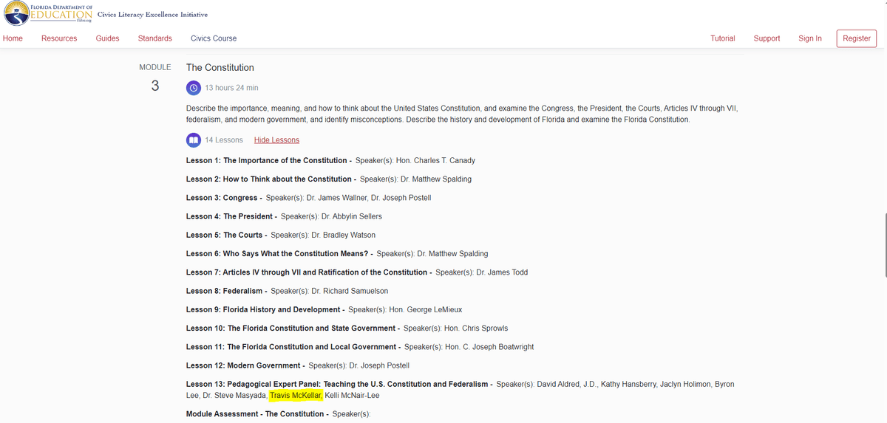The image size is (887, 423).
Task: Open the Resources menu
Action: tap(59, 38)
